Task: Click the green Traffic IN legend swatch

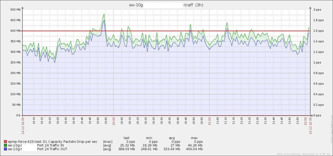Action: [x=4, y=145]
